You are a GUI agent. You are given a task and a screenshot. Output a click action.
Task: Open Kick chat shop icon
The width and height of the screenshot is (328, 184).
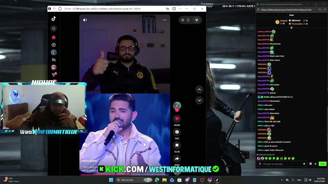pyautogui.click(x=311, y=164)
